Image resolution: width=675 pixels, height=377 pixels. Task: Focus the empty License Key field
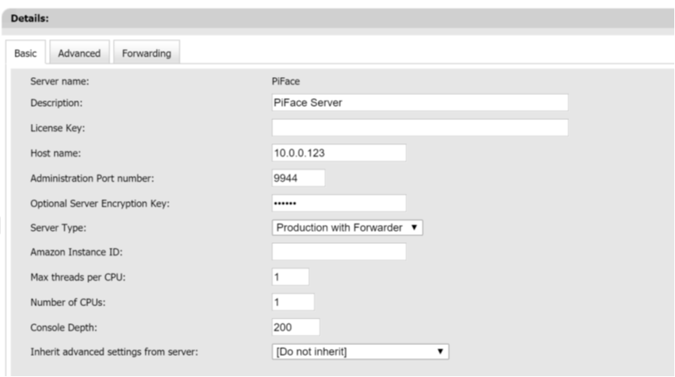[x=419, y=128]
